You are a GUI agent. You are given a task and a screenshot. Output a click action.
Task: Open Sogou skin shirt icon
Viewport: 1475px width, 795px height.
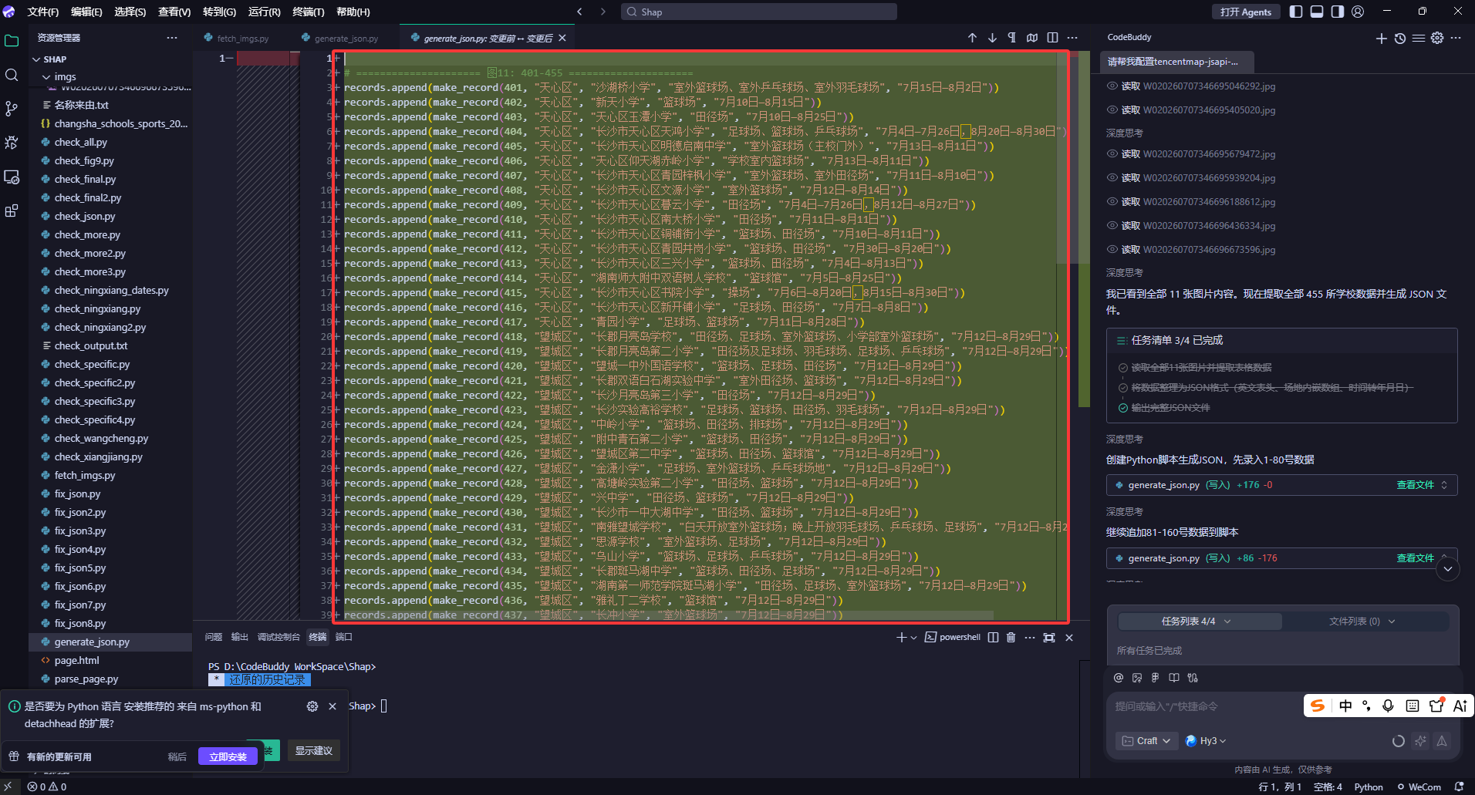tap(1436, 706)
